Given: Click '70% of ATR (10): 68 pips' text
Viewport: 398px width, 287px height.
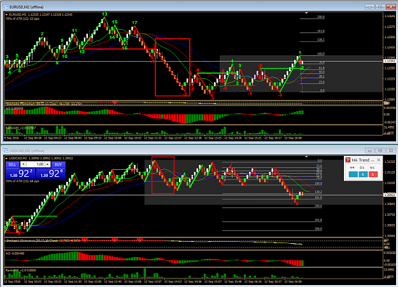Looking at the screenshot, I should coord(22,181).
